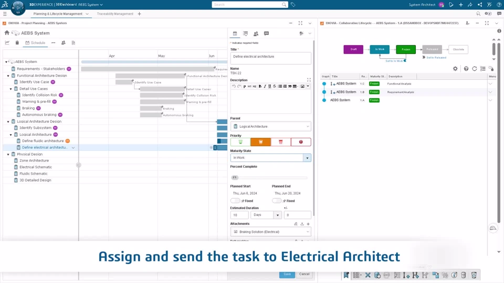
Task: Open the document icon in project toolbar
Action: [73, 42]
